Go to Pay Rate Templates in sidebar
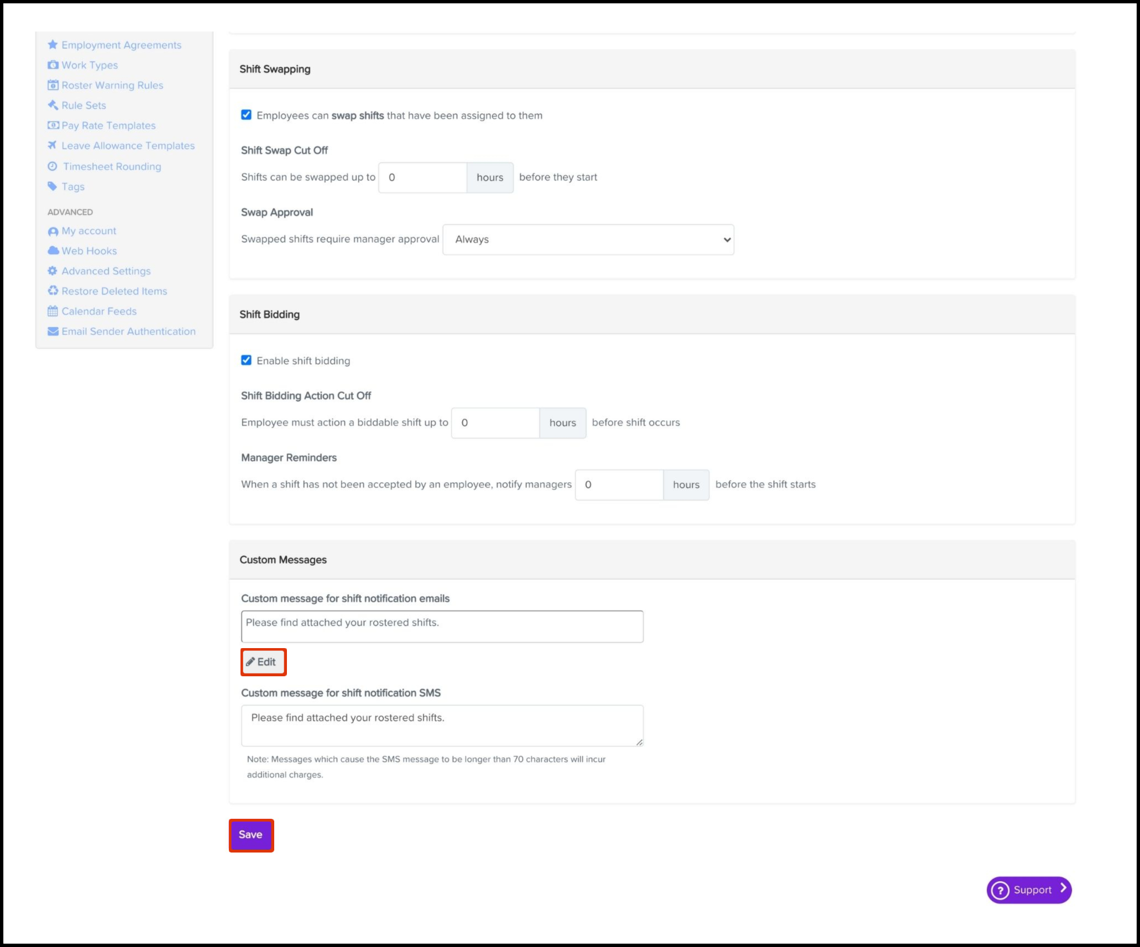Viewport: 1140px width, 947px height. coord(108,125)
